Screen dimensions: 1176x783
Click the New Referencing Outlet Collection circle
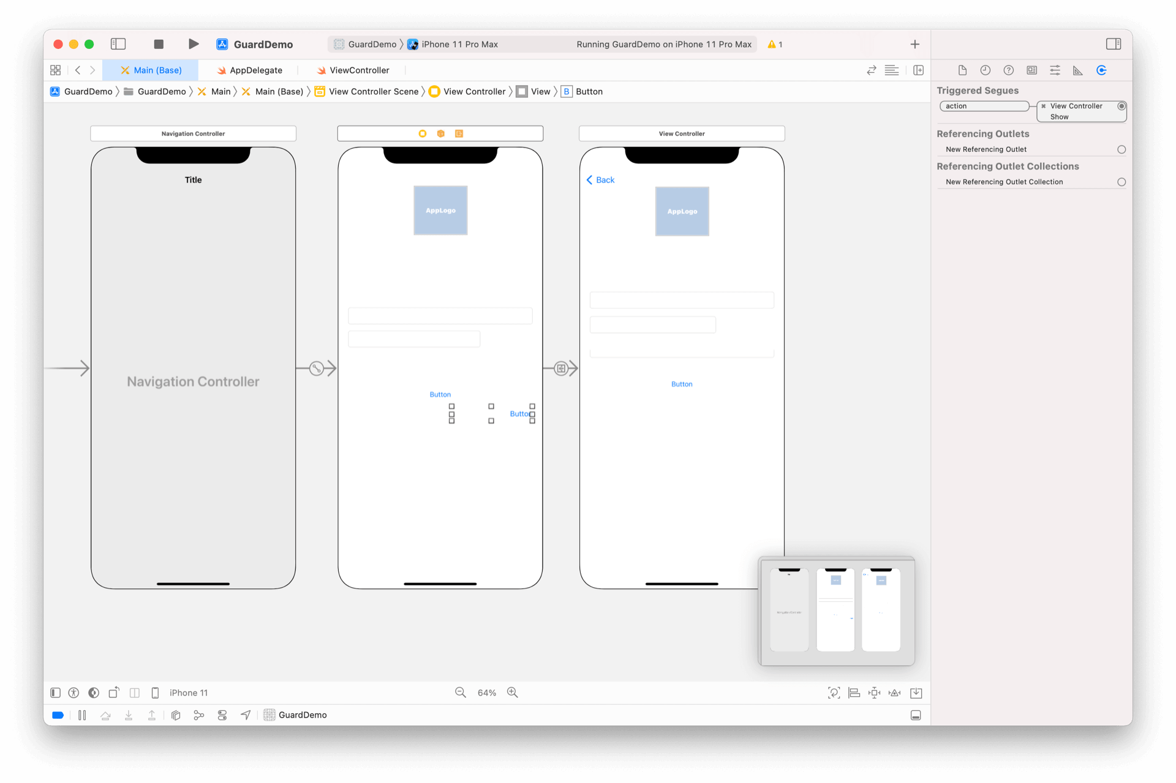[1121, 182]
